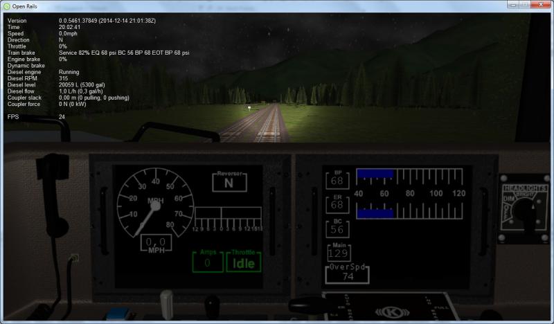Click the Amps 0 readout
Viewport: 554px width, 324px height.
coord(207,261)
